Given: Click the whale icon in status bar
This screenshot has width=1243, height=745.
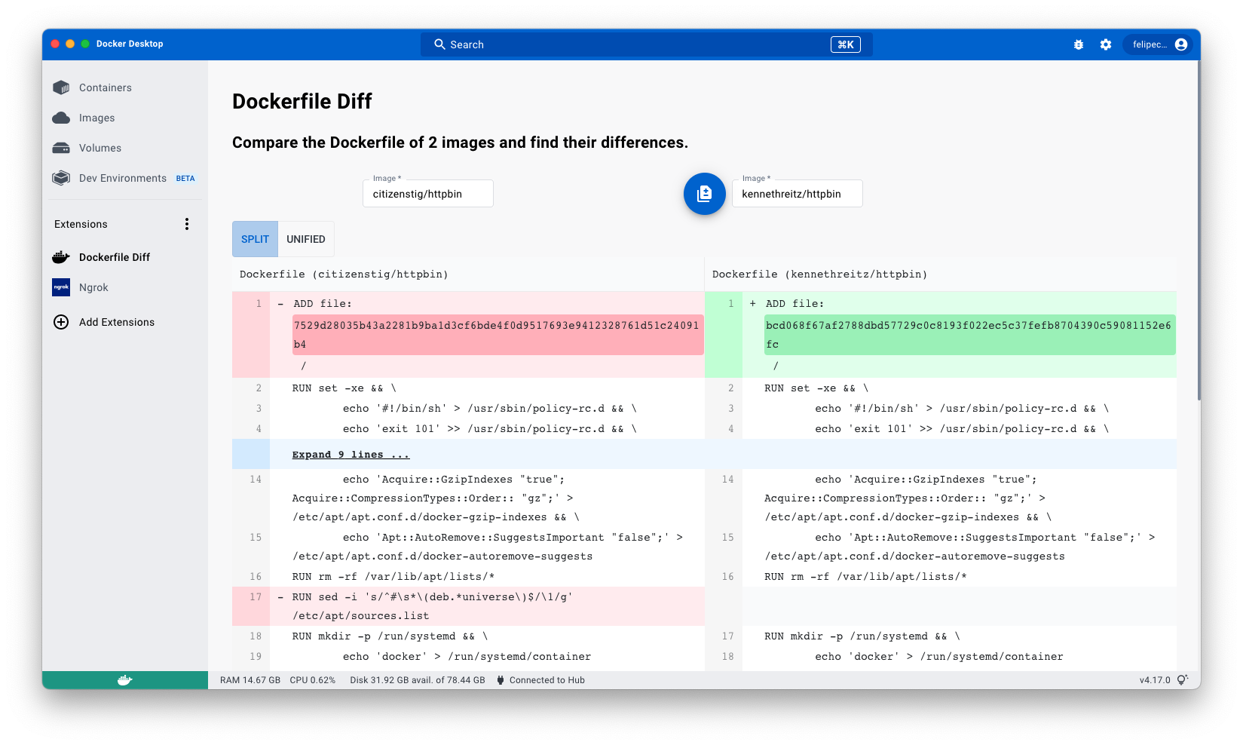Looking at the screenshot, I should click(x=125, y=680).
